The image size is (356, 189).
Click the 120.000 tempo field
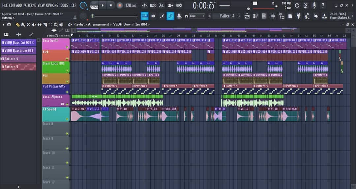131,6
